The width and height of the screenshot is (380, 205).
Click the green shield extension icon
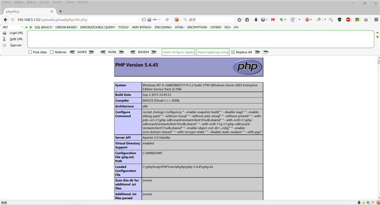pos(340,19)
